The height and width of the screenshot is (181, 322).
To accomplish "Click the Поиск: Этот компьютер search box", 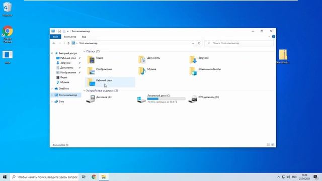I will point(239,43).
